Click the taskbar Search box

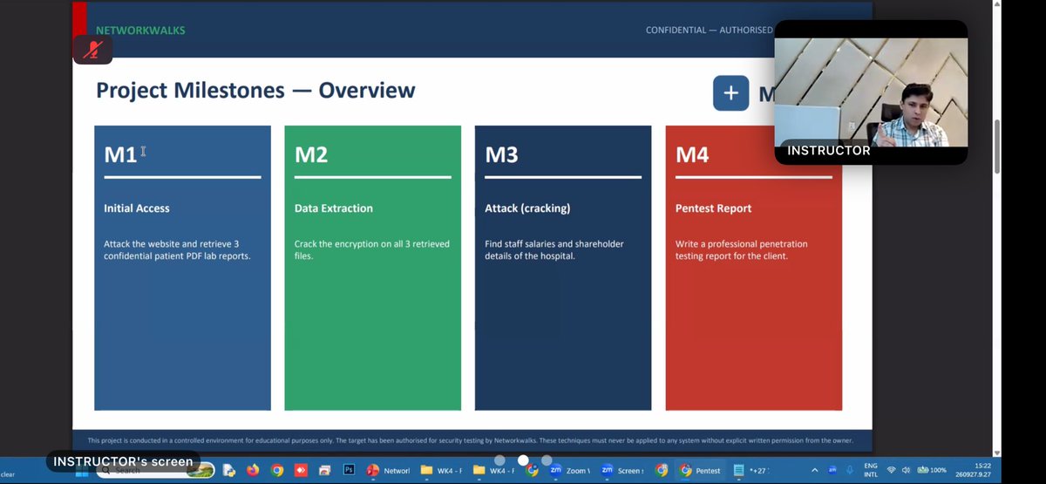point(157,470)
